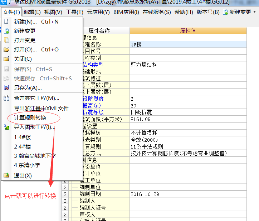Click the blue 檐高(m) property name
Image resolution: width=259 pixels, height=221 pixels.
(92, 105)
